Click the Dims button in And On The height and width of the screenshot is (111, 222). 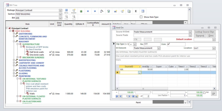[x=211, y=36]
